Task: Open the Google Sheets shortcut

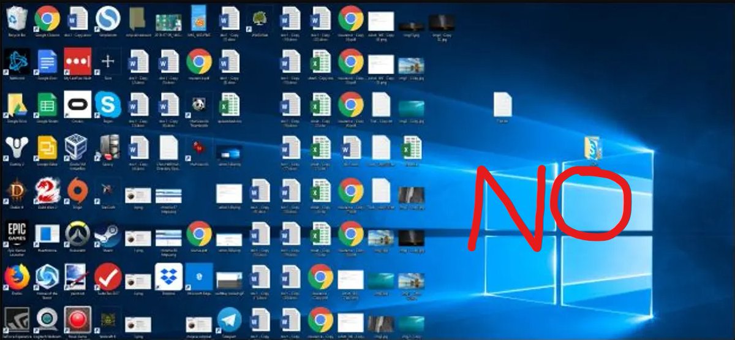Action: [47, 105]
